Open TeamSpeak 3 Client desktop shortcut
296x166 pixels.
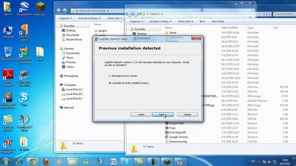click(24, 123)
